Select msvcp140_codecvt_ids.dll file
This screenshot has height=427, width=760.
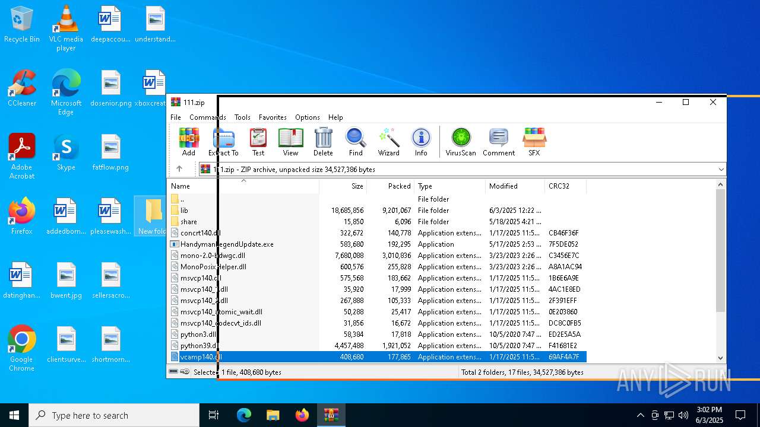point(378,323)
